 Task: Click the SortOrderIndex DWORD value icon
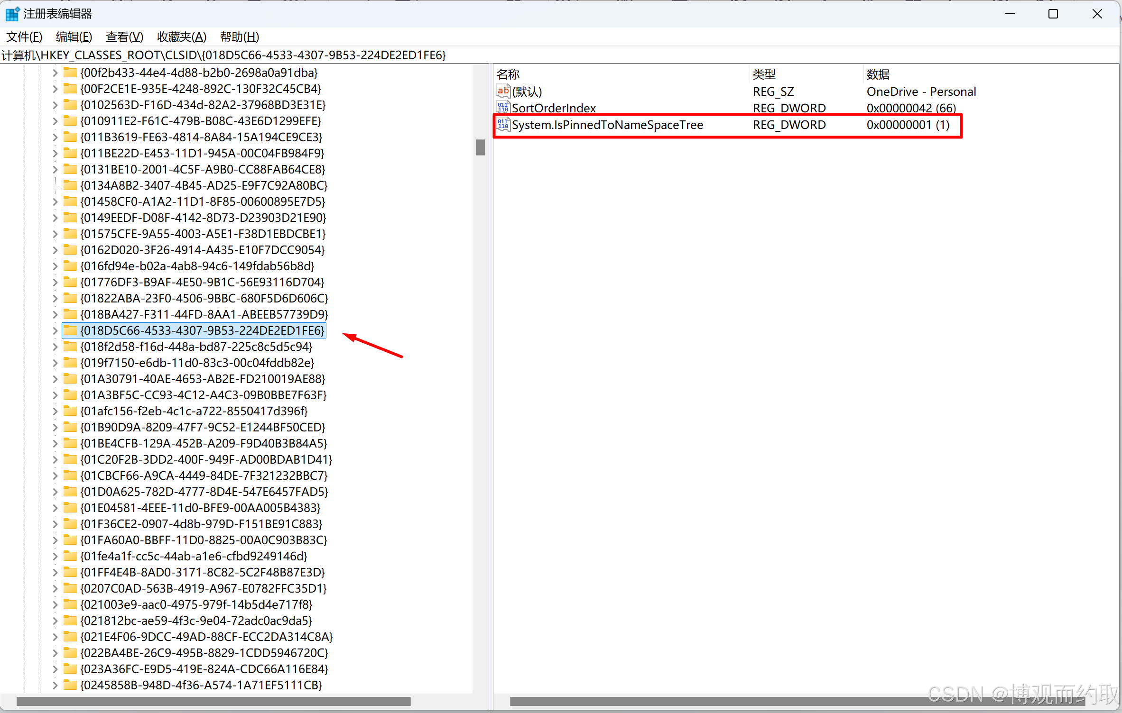(x=503, y=108)
